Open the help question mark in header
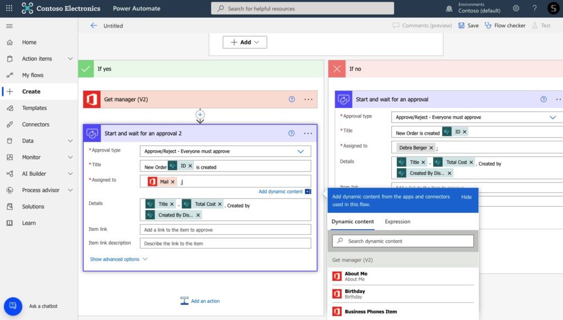This screenshot has width=563, height=320. (x=534, y=8)
